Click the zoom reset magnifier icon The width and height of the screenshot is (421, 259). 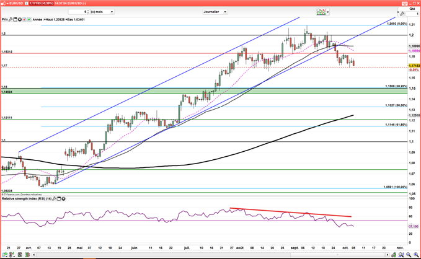[x=401, y=255]
